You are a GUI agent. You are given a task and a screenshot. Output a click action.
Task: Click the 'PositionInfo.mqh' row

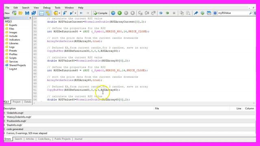(130, 121)
